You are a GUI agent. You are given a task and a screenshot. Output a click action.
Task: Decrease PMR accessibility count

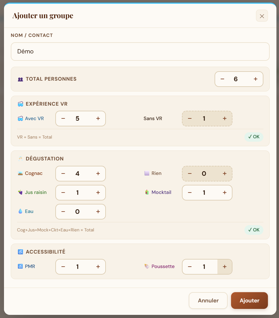[63, 267]
